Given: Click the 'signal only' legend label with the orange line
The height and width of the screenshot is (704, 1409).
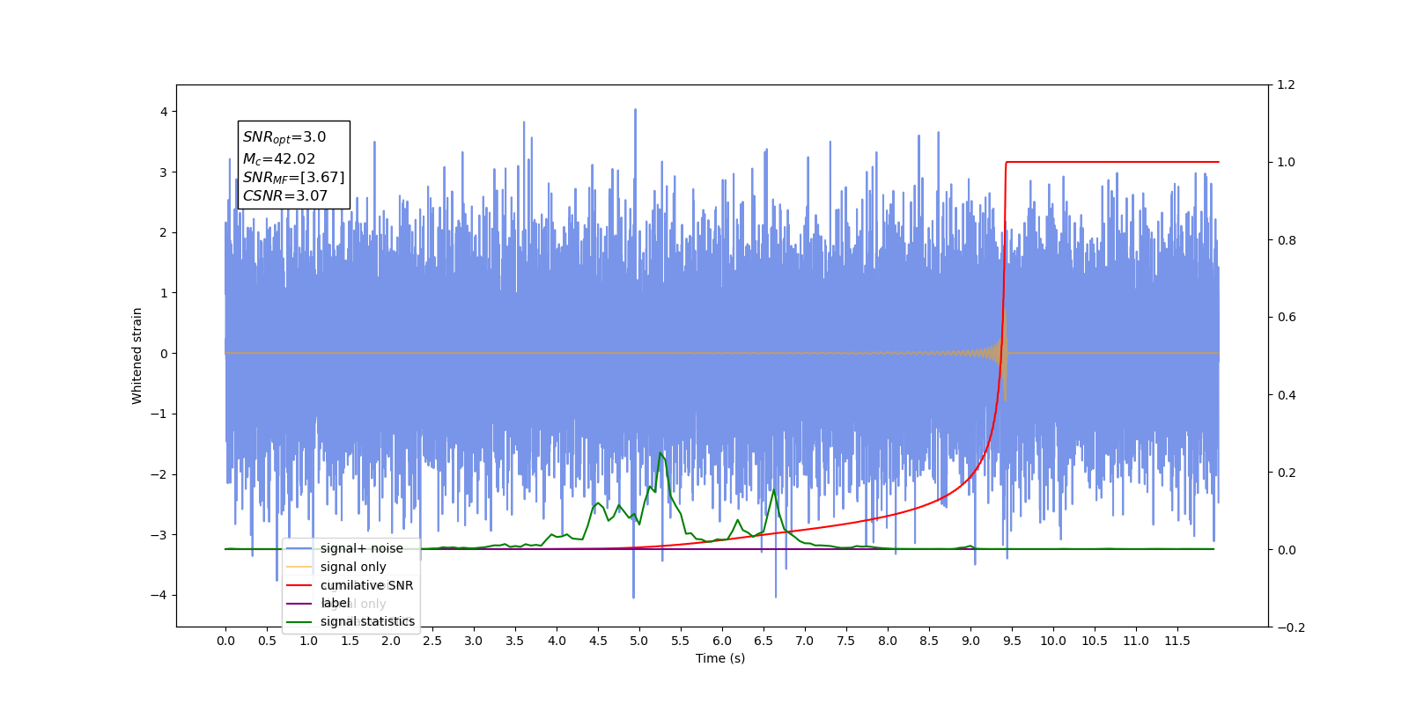Looking at the screenshot, I should click(x=353, y=567).
